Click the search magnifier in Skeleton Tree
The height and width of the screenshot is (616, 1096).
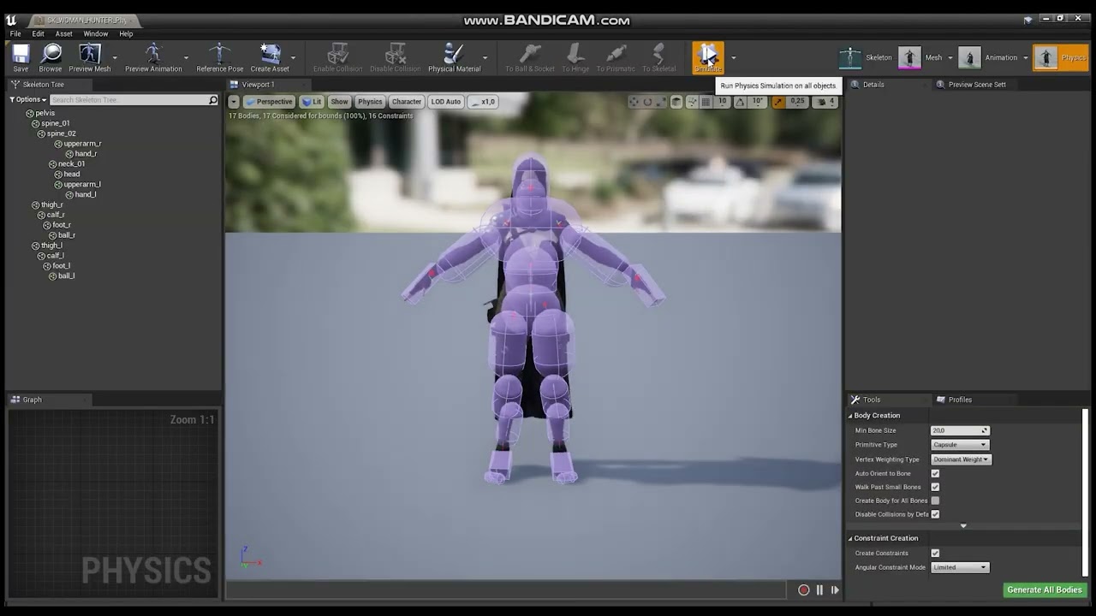(213, 100)
